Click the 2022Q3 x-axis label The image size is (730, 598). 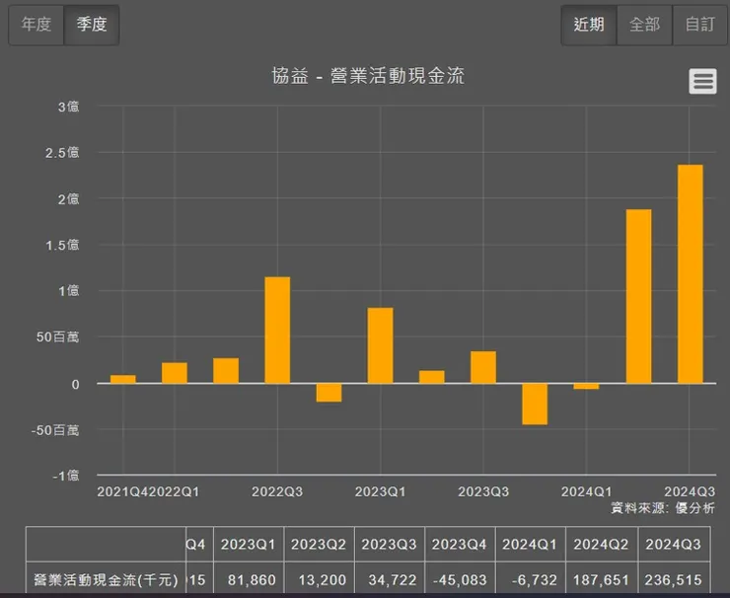[277, 491]
